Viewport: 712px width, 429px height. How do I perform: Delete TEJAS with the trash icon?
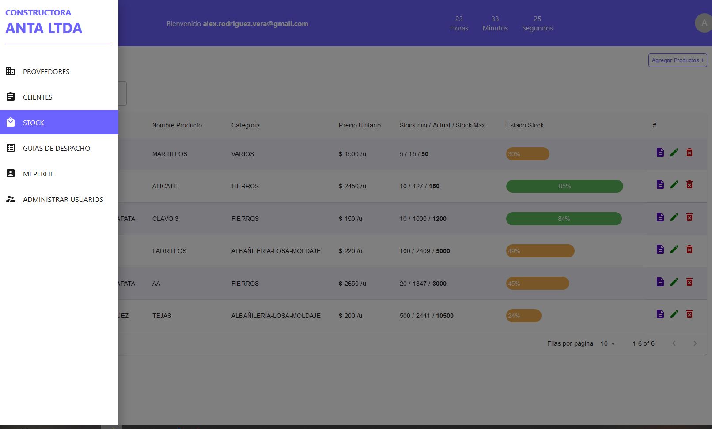(689, 314)
